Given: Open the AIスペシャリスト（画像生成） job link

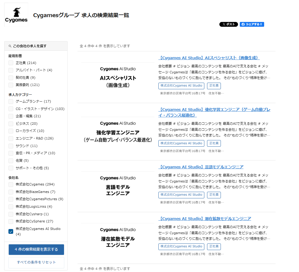Looking at the screenshot, I should 209,58.
